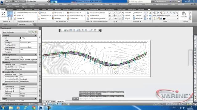Select the Circle draw tool
Screen dimensions: 197x110
(x=115, y=16)
